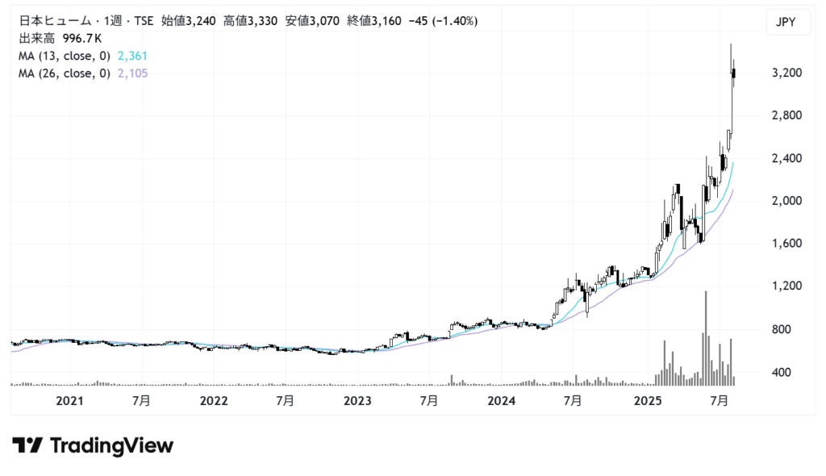The width and height of the screenshot is (826, 476).
Task: Click the 13-week MA value 2,361
Action: click(133, 56)
